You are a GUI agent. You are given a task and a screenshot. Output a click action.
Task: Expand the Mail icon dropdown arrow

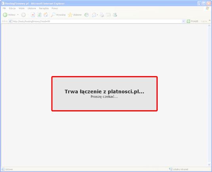pos(97,15)
